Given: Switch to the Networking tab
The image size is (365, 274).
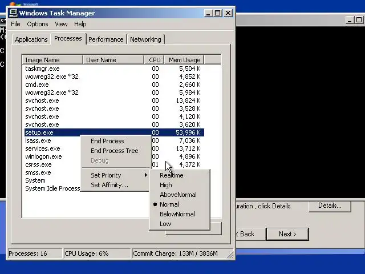Looking at the screenshot, I should [145, 39].
